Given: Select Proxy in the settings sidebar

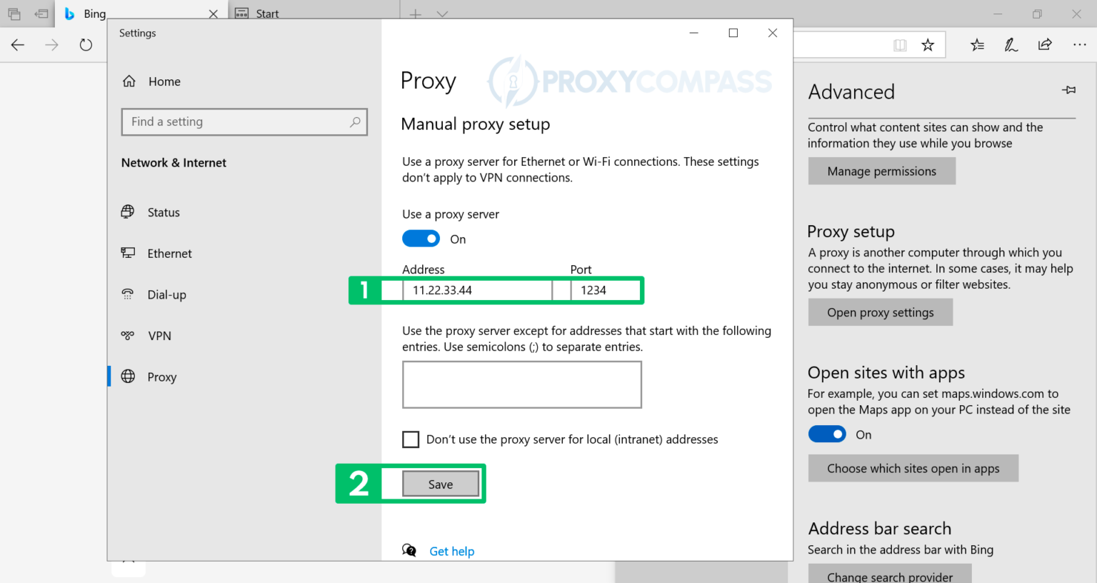Looking at the screenshot, I should click(161, 377).
